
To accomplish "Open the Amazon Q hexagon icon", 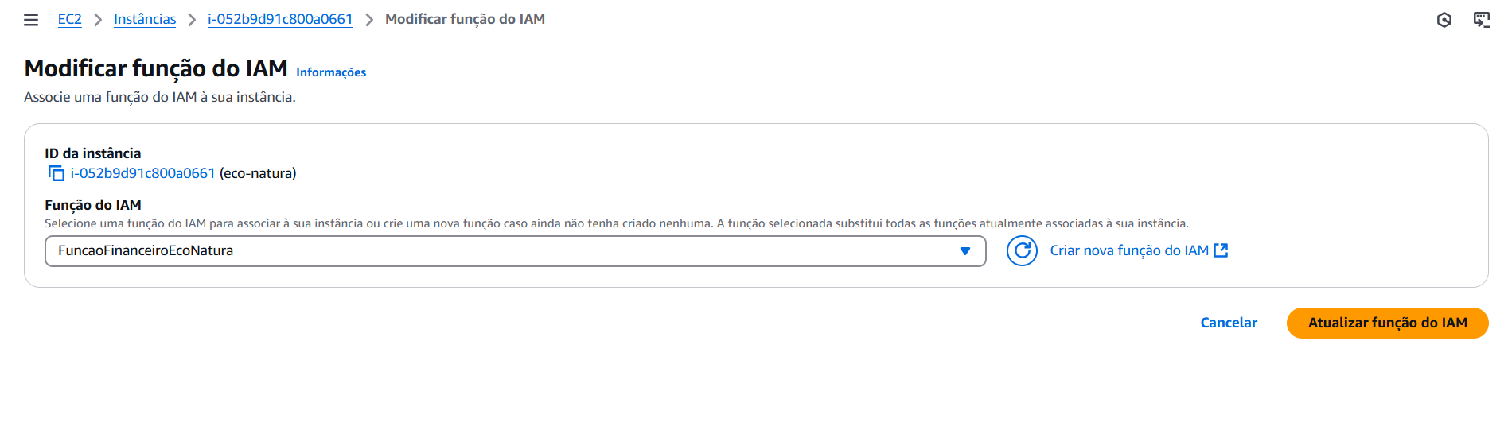I will (x=1444, y=20).
